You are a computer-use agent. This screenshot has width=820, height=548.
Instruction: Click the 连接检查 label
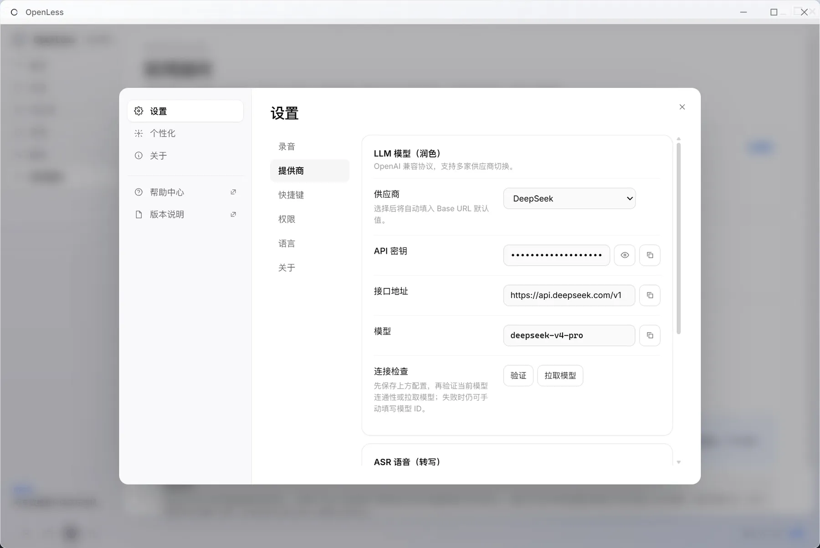[x=391, y=371]
